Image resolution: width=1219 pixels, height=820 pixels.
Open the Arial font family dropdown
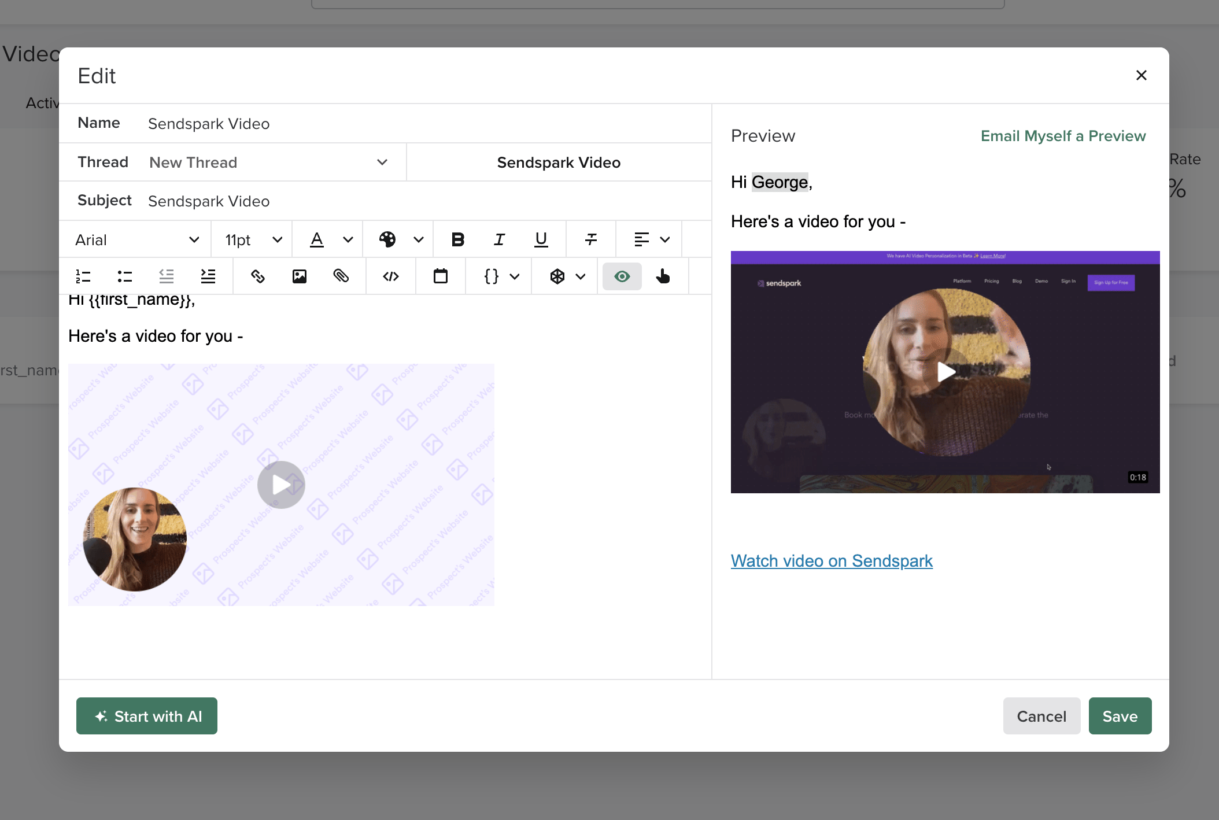tap(136, 239)
